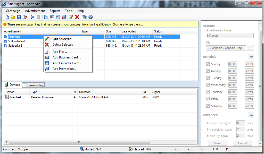This screenshot has height=154, width=264.
Task: Click the Started clock icon in status bar
Action: click(81, 149)
